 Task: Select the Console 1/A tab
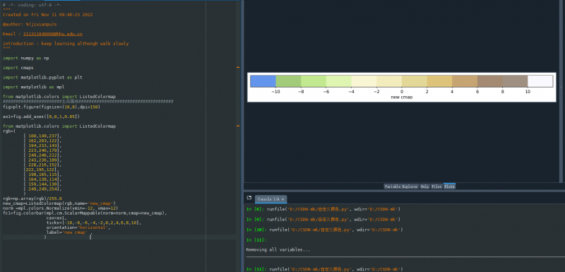point(269,199)
